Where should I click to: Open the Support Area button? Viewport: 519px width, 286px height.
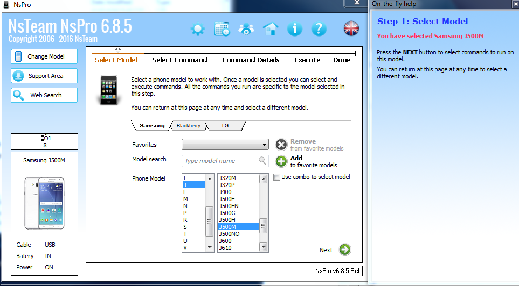44,76
